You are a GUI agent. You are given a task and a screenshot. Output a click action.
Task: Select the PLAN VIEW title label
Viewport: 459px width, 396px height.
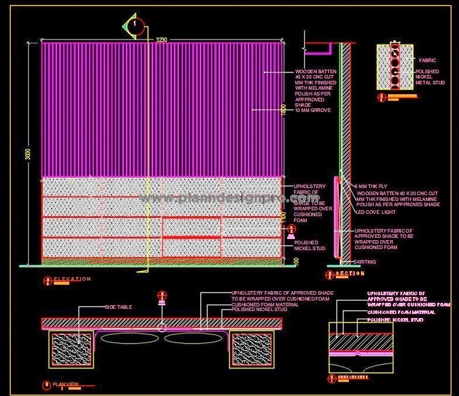point(66,384)
